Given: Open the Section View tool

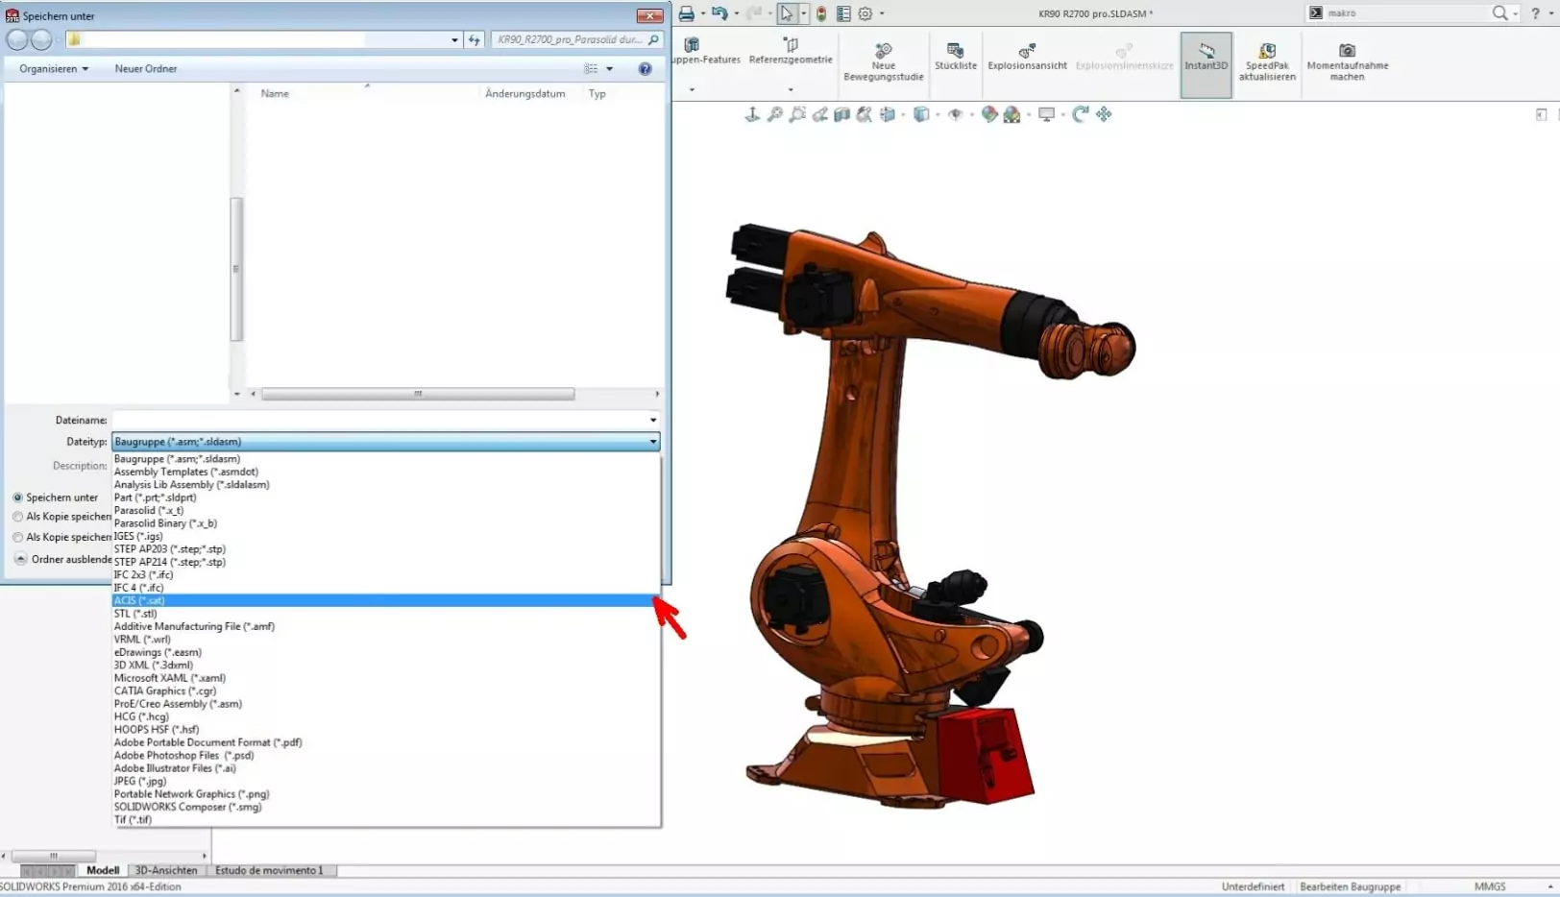Looking at the screenshot, I should click(x=841, y=113).
